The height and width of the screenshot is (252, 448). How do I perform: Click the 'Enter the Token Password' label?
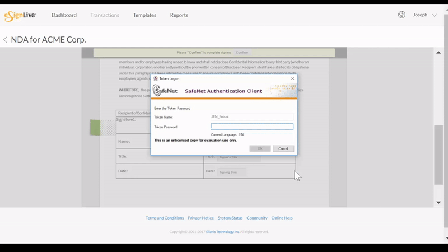point(172,108)
